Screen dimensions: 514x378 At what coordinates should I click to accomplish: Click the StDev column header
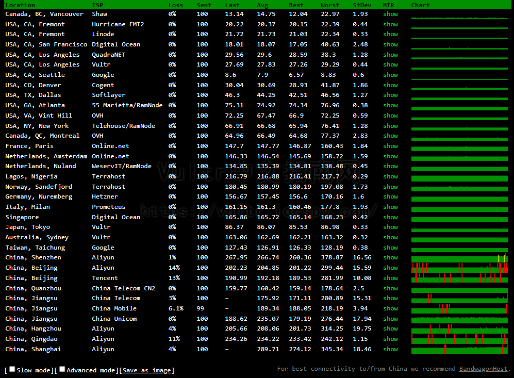362,5
